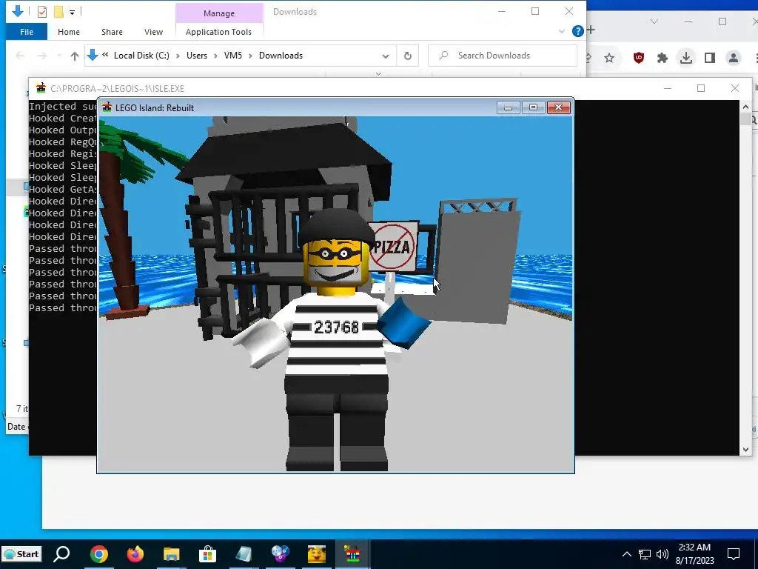Click Users in the address path

[x=197, y=56]
